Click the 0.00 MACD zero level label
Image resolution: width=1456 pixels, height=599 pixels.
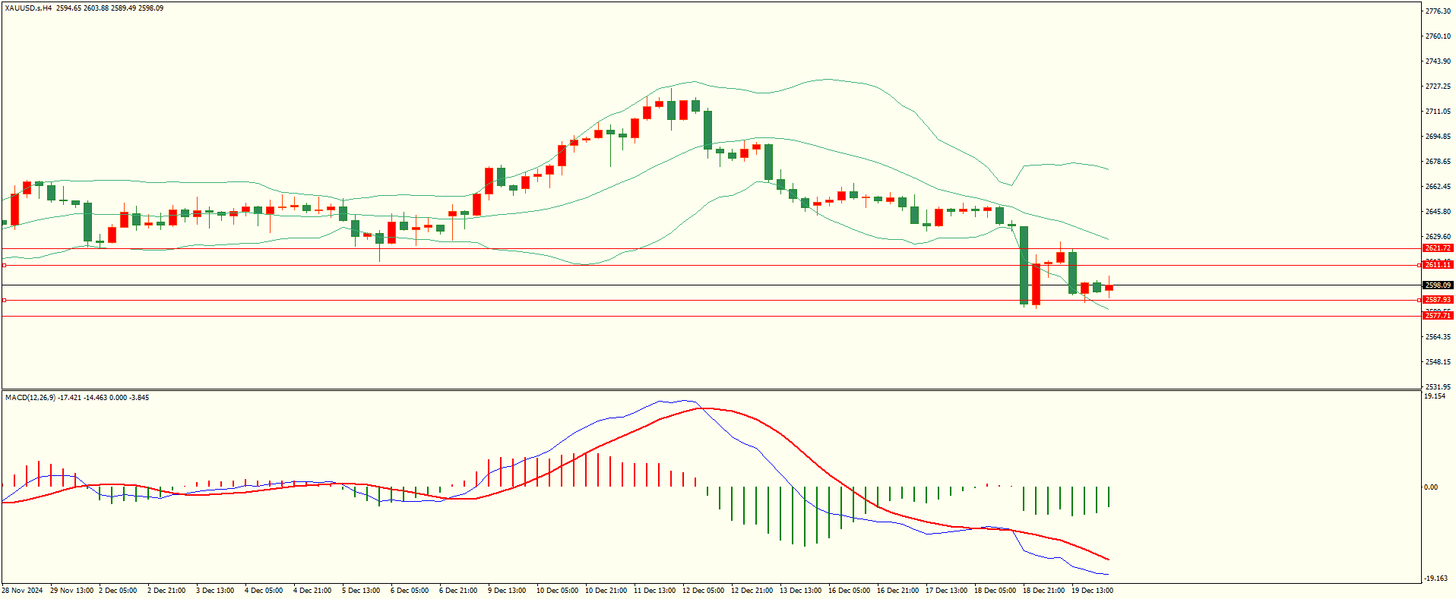pyautogui.click(x=1431, y=487)
